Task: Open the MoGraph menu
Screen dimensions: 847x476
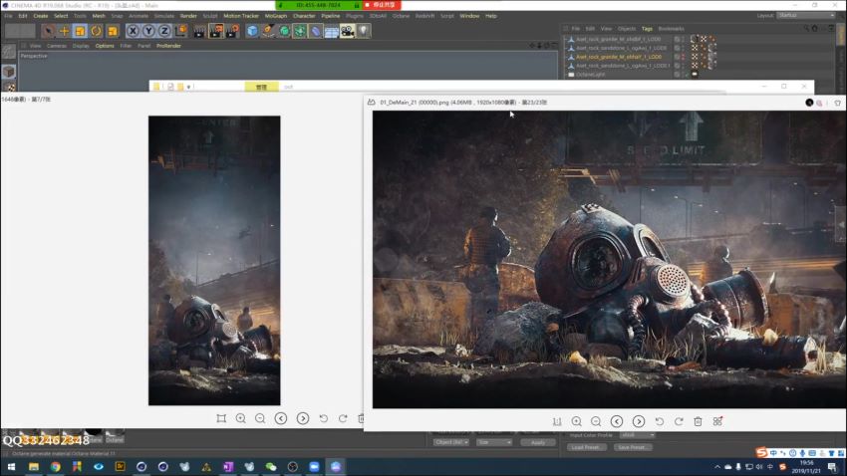Action: point(276,16)
